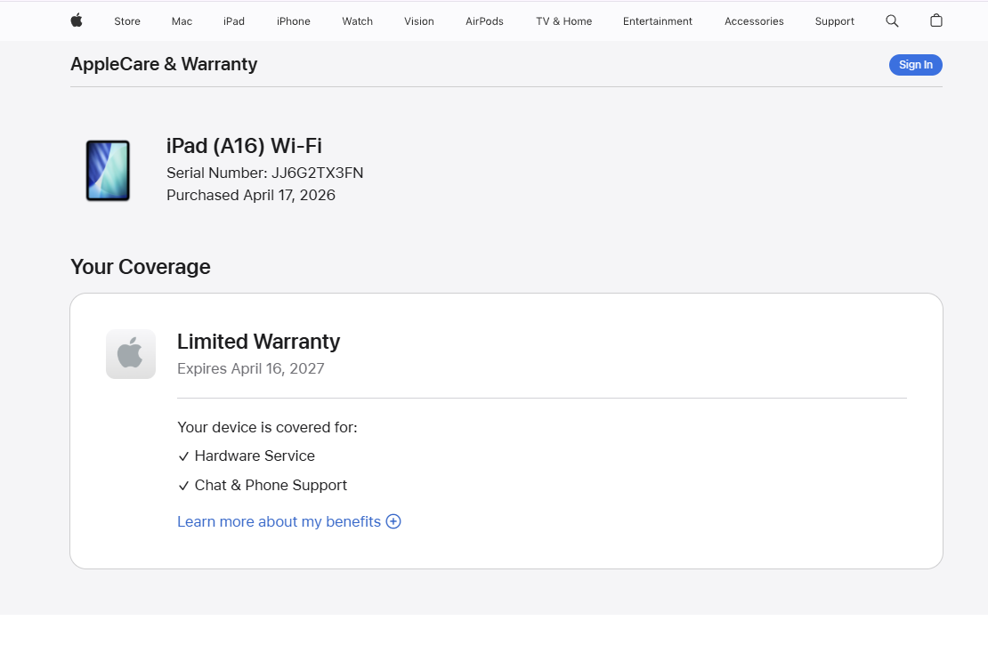Open the shopping bag icon
Screen dimensions: 988x645
point(935,20)
